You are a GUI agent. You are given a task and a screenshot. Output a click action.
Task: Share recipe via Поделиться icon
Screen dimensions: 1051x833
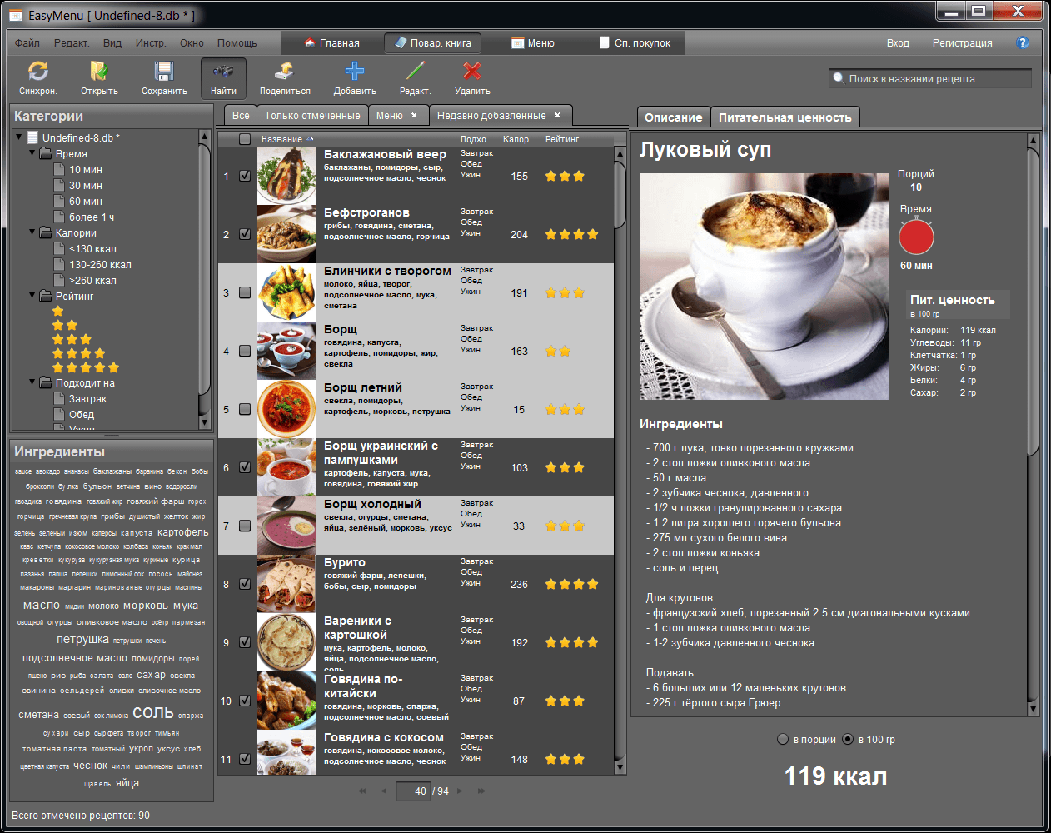[285, 72]
